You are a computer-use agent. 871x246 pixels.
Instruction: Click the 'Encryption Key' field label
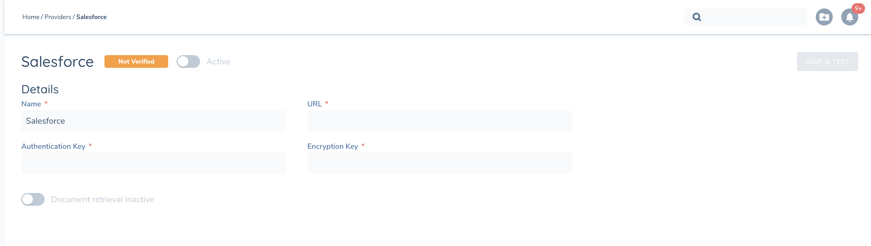[333, 146]
